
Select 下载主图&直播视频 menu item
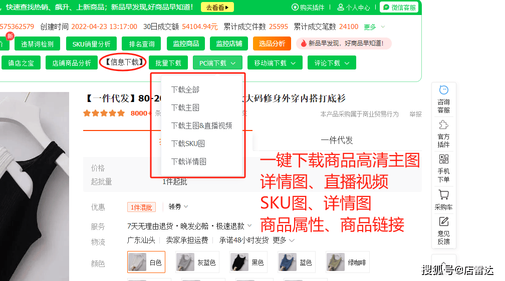coord(201,125)
